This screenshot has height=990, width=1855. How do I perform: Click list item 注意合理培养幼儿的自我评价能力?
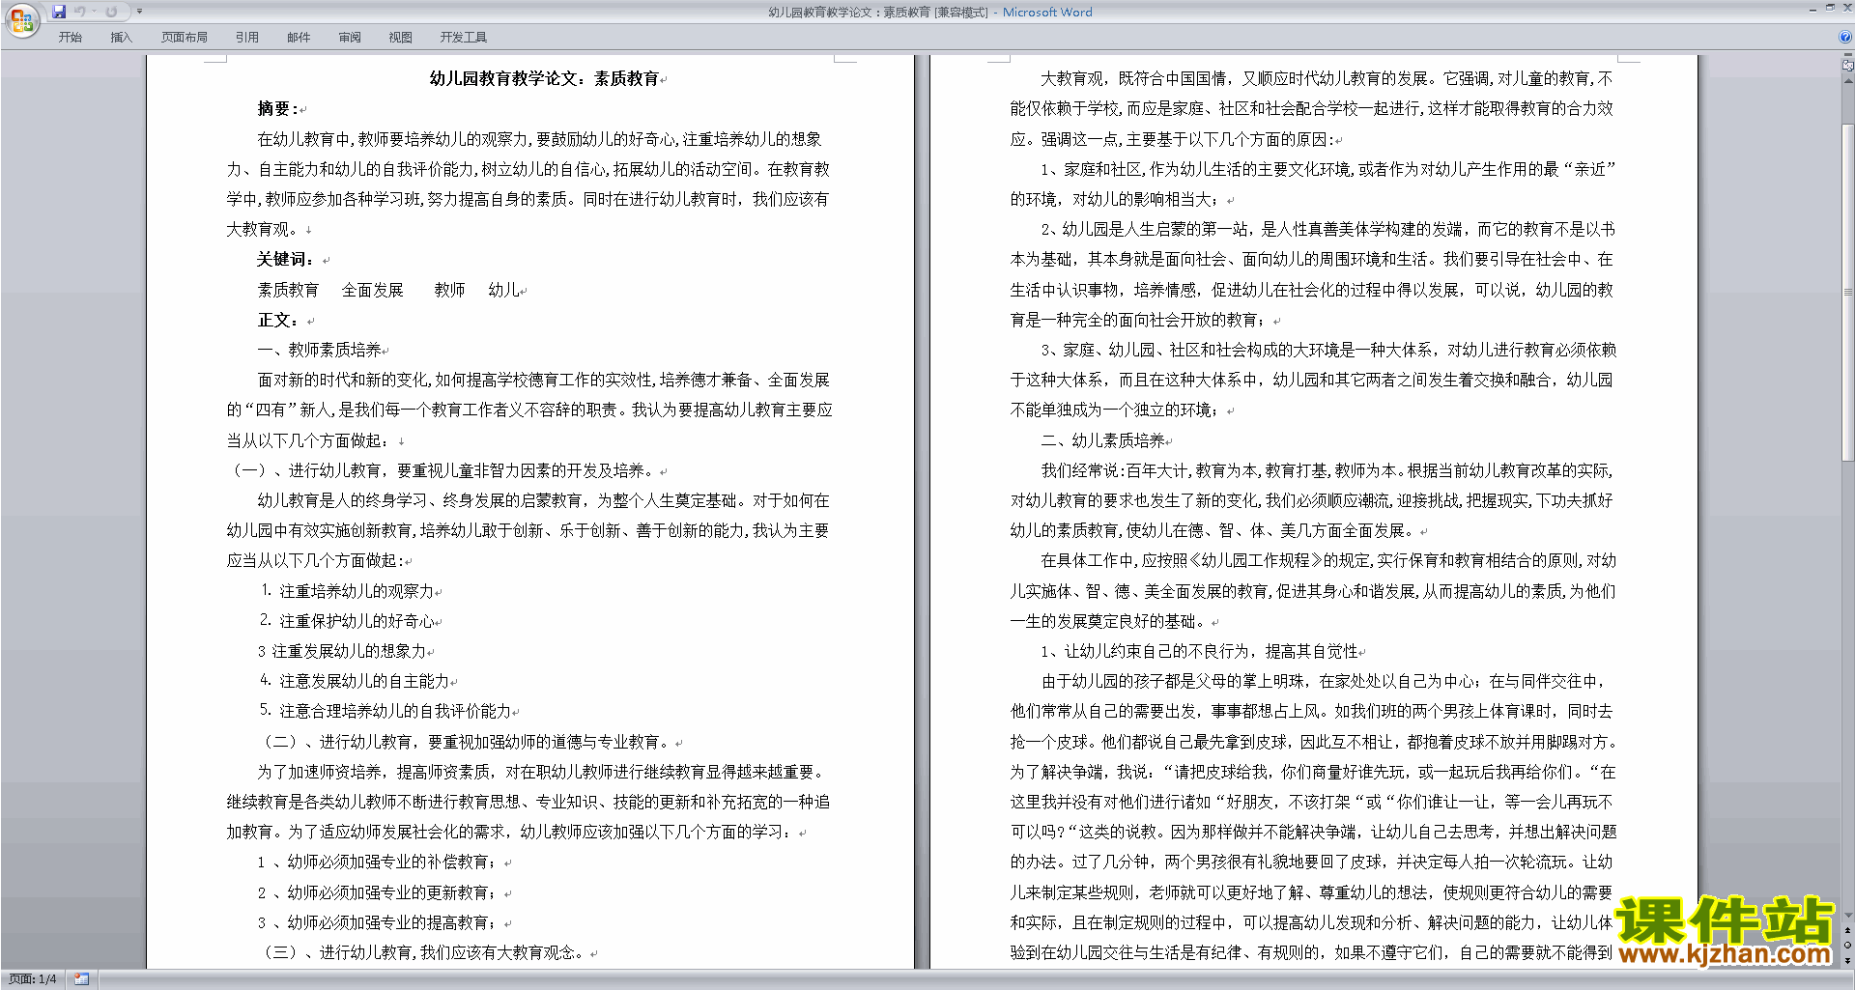coord(395,711)
